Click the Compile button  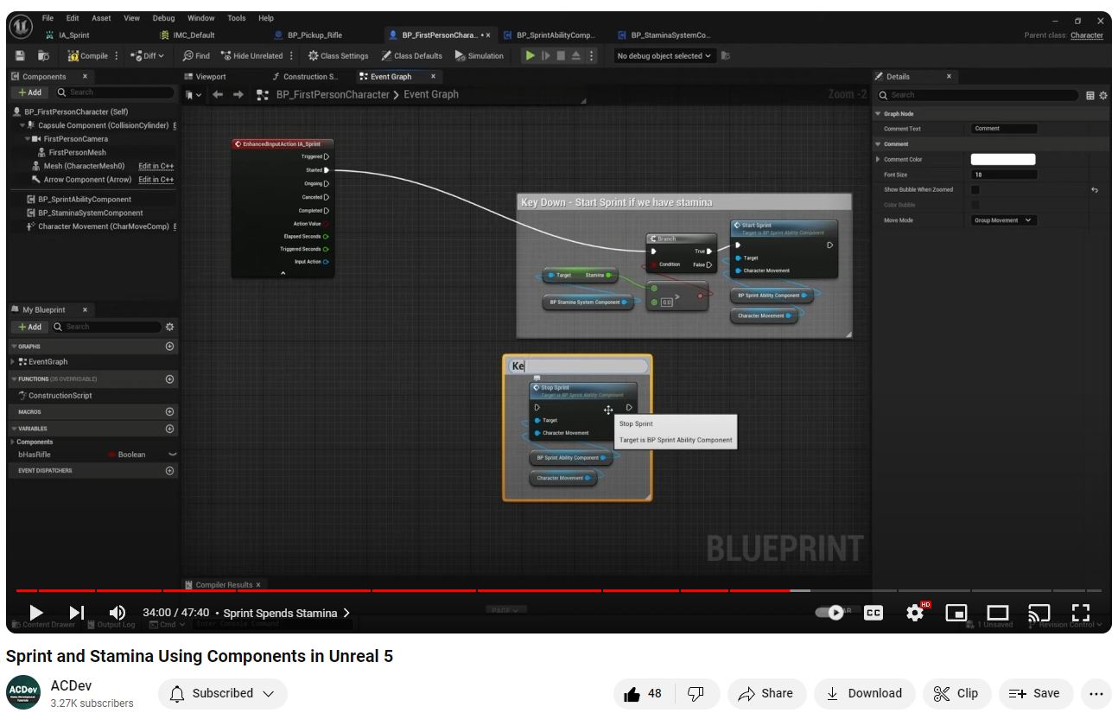click(x=88, y=55)
